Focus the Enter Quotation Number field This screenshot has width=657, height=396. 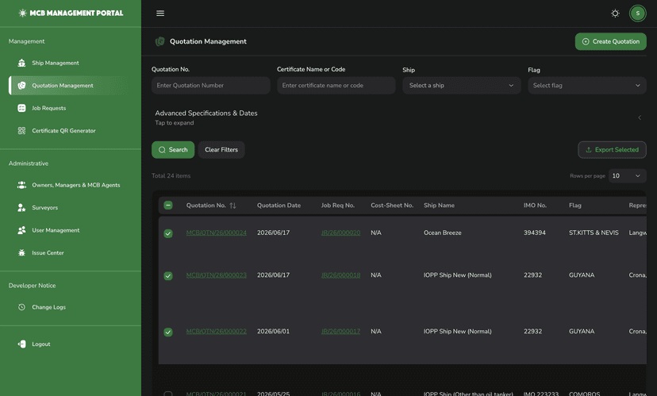211,86
